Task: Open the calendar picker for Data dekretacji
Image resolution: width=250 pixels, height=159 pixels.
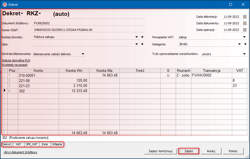Action: [x=245, y=17]
